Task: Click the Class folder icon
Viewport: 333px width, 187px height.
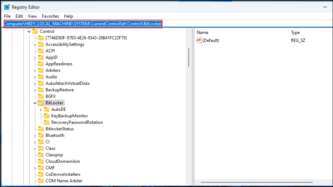Action: click(x=41, y=148)
